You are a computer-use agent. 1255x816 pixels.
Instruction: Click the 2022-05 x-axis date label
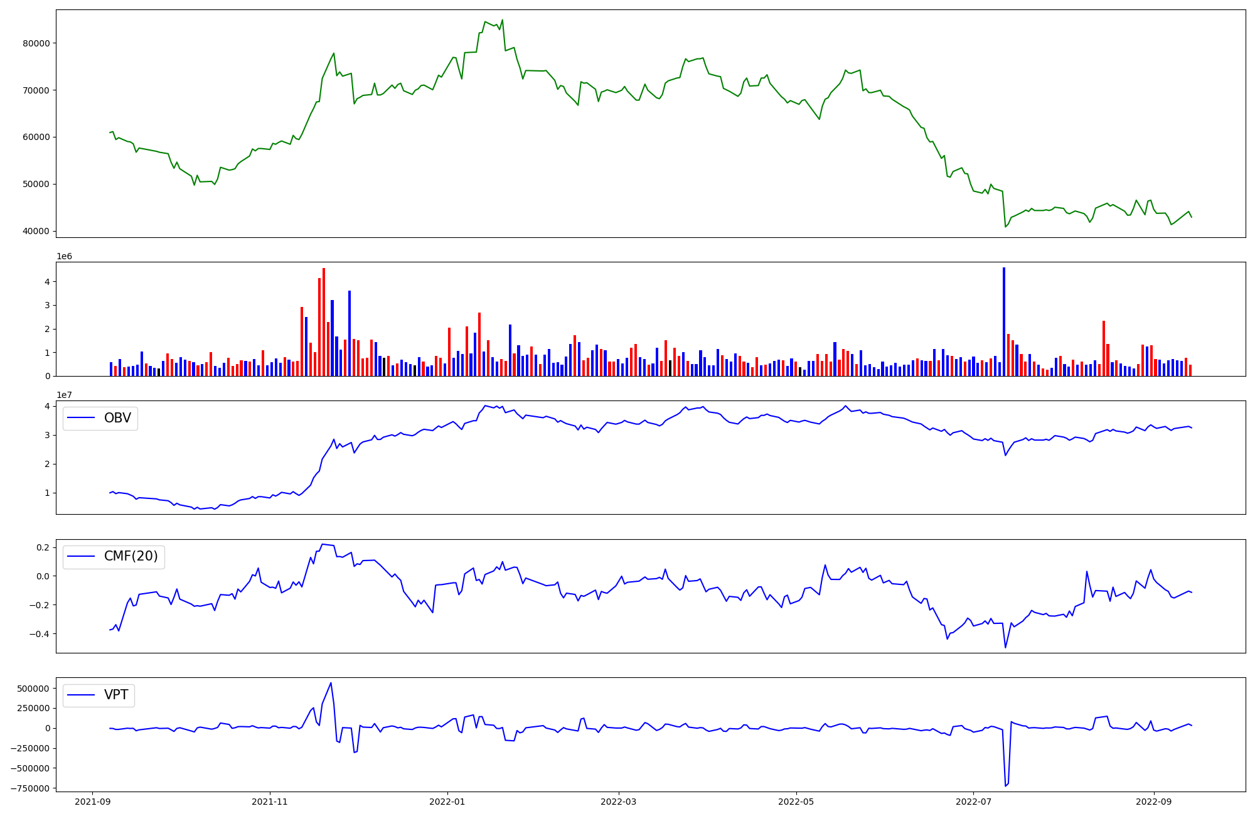796,801
